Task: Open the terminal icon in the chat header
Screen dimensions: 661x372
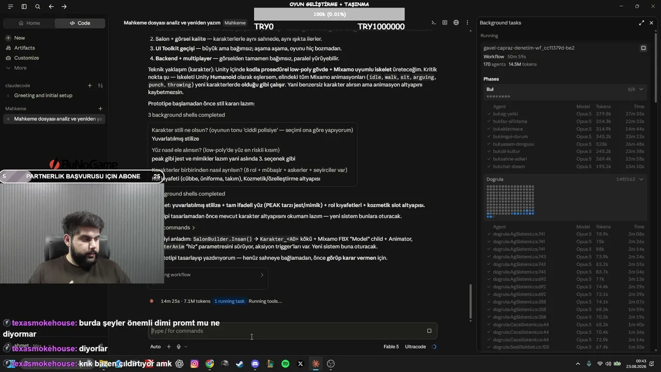Action: 433,23
